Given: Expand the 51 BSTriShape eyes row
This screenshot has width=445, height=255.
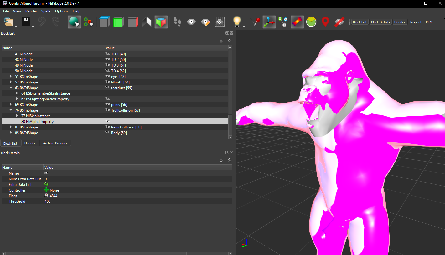Looking at the screenshot, I should [11, 77].
